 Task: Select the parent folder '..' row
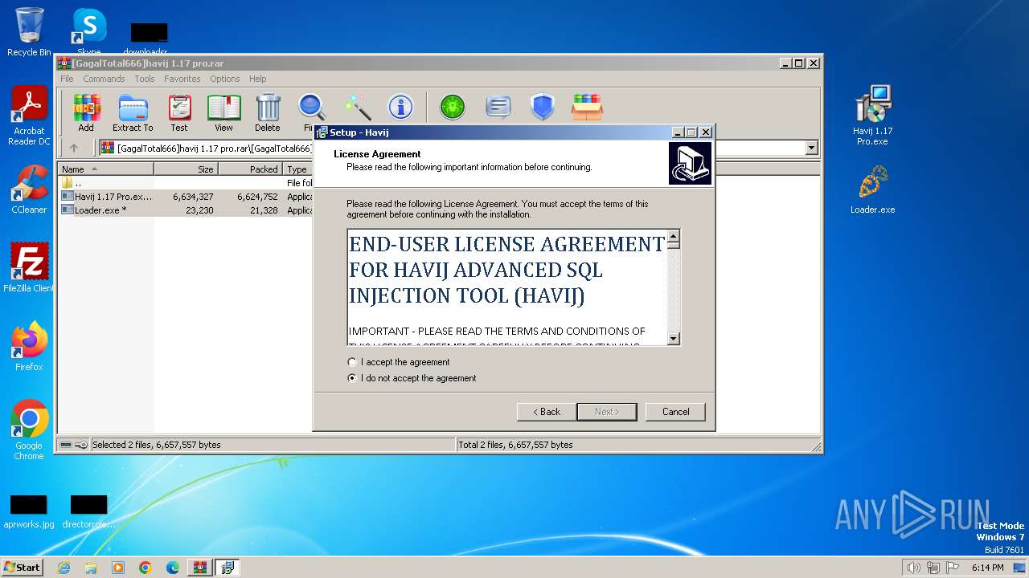(x=186, y=183)
